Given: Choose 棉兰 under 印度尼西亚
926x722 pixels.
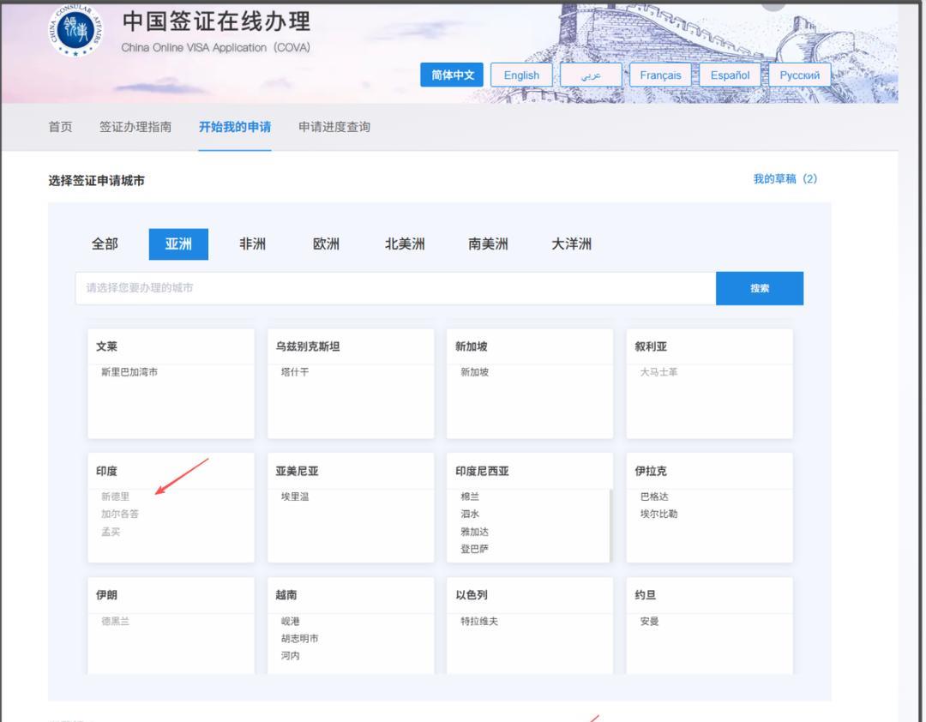Looking at the screenshot, I should 470,496.
